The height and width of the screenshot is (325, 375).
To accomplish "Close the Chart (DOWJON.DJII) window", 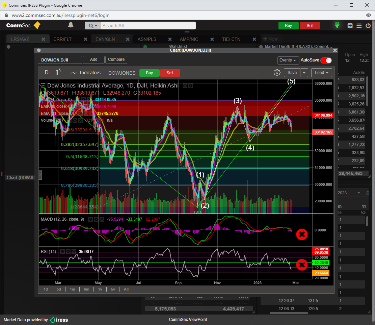I will click(x=335, y=50).
